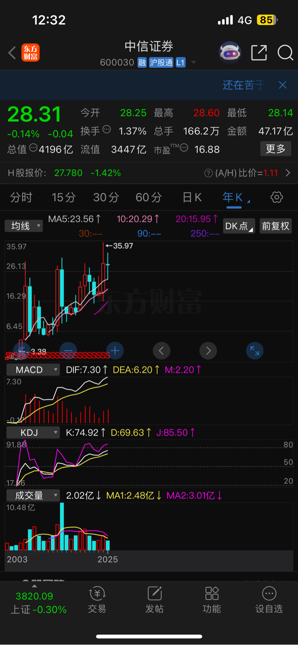Viewport: 298px width, 645px height.
Task: Tap the battery 85 indicator
Action: pos(267,20)
